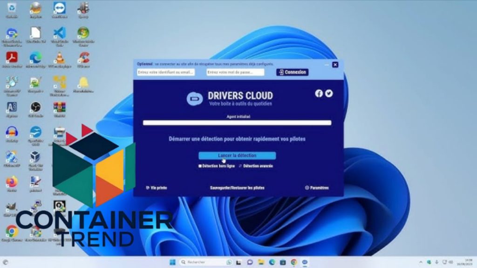The height and width of the screenshot is (268, 477).
Task: Click the Drivers Cloud logo icon
Action: click(195, 99)
